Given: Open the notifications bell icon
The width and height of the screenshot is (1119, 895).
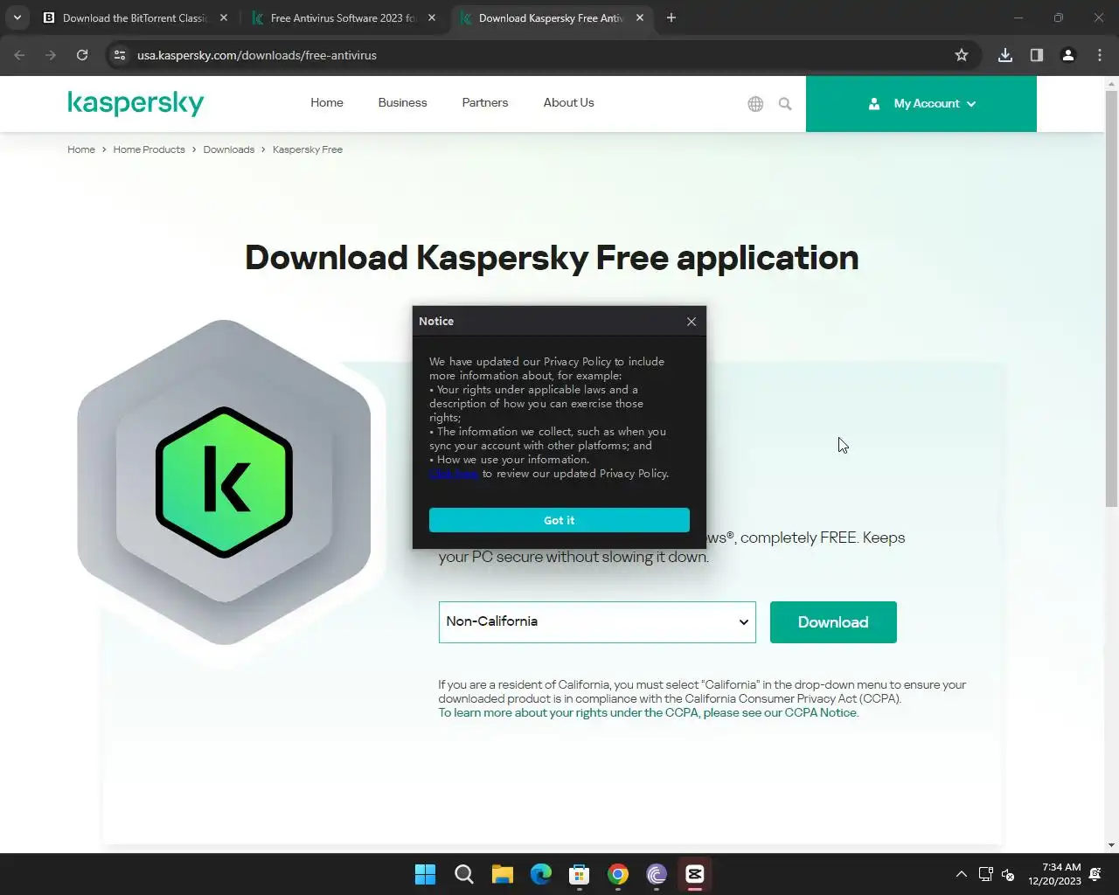Looking at the screenshot, I should point(1095,874).
